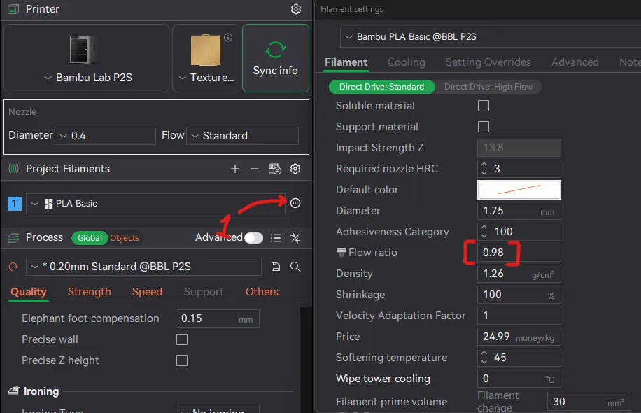Edit the filament Diameter 1.75 field

(519, 211)
